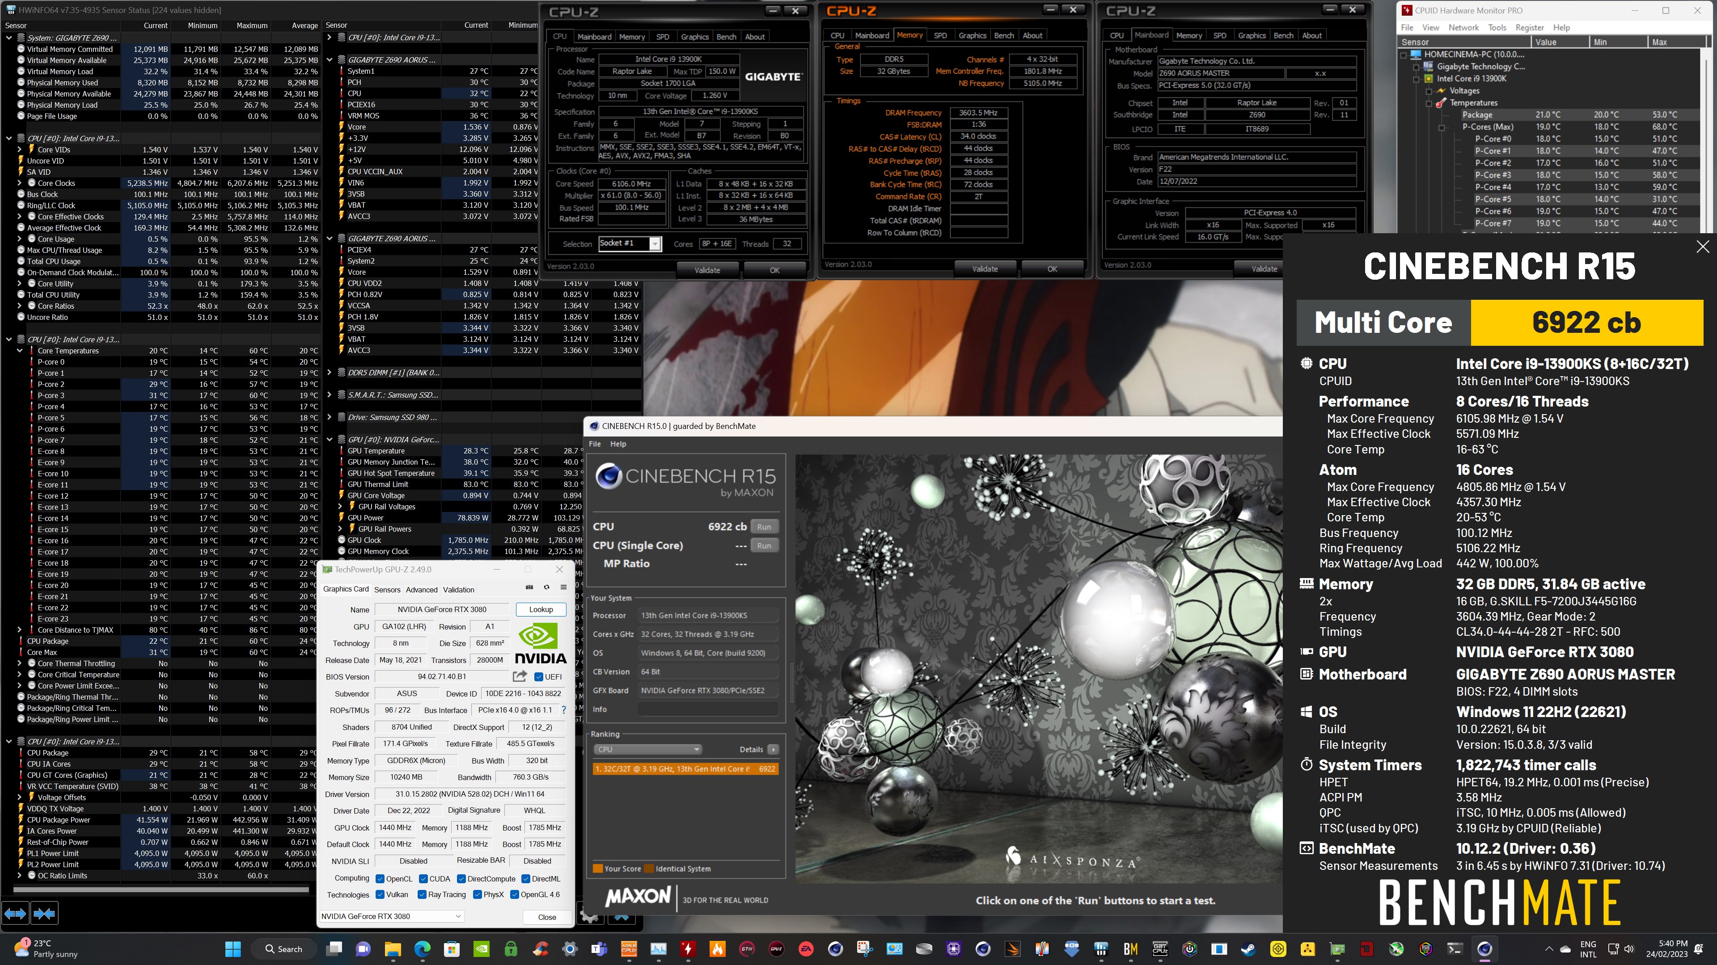Click Close button in GPU-Z

coord(546,917)
